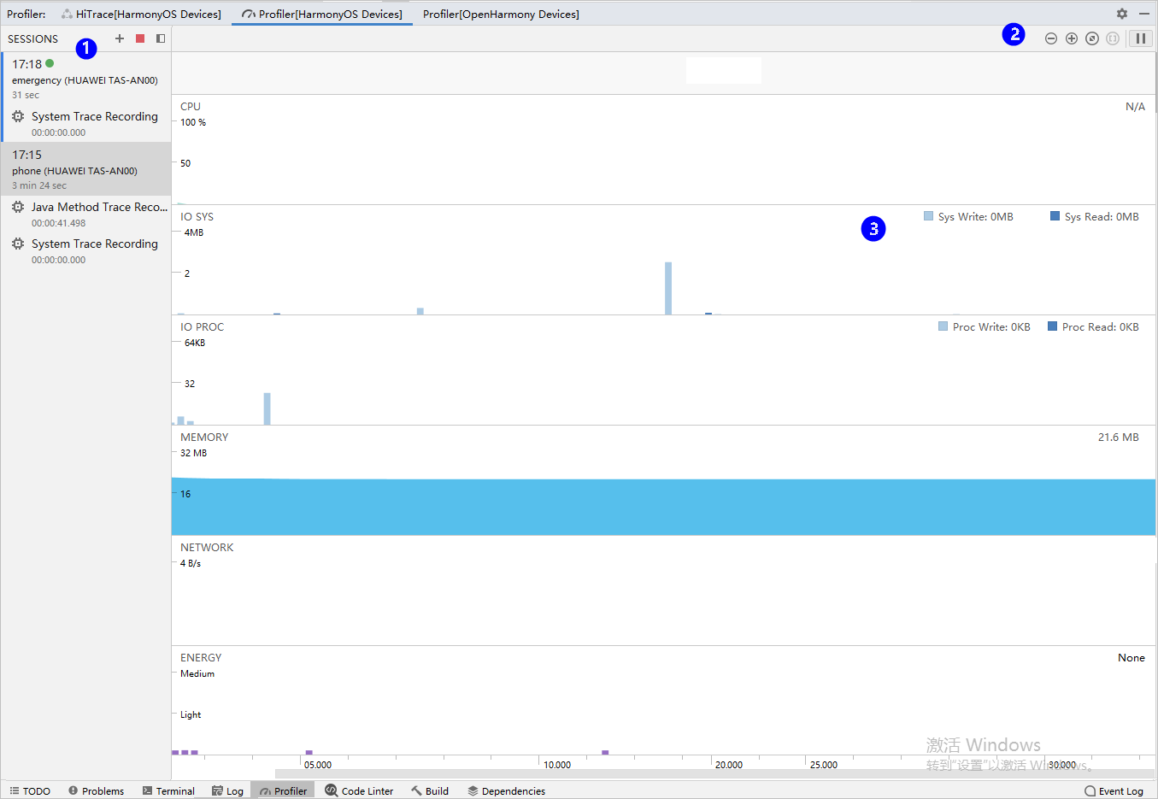Open the NETWORK chart lane
This screenshot has height=799, width=1158.
(663, 590)
